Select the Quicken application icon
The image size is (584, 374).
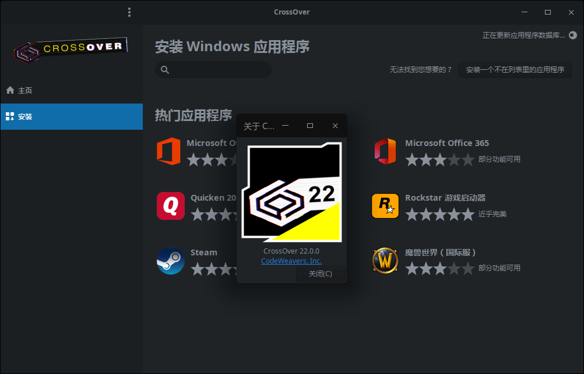171,206
